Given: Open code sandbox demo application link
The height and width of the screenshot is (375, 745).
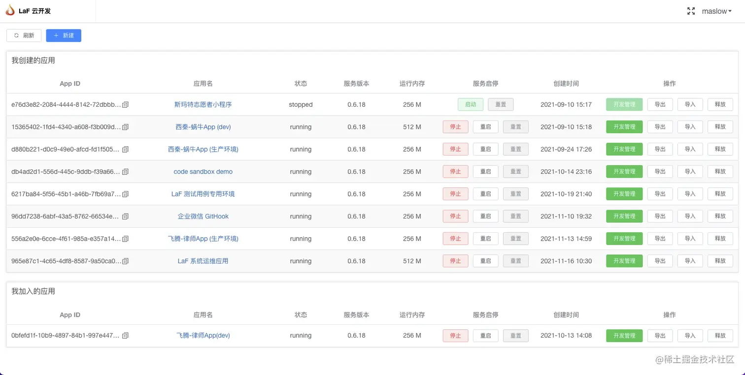Looking at the screenshot, I should point(203,172).
